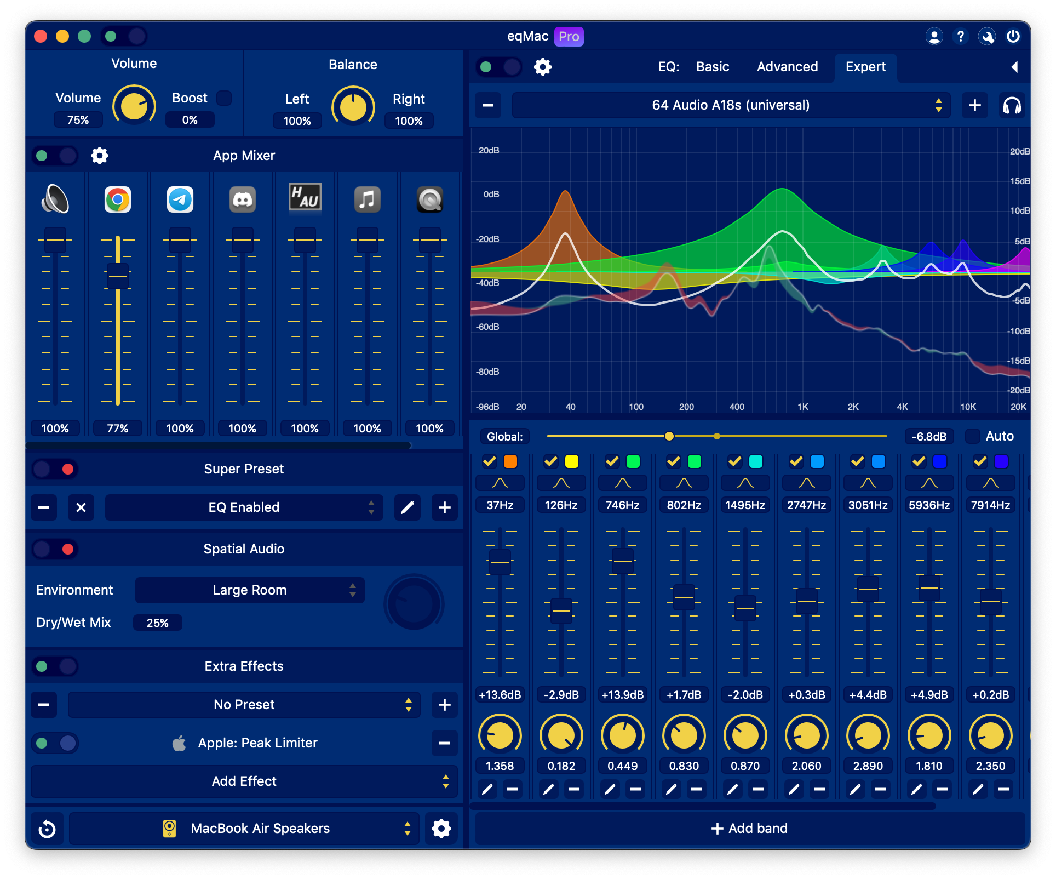Image resolution: width=1056 pixels, height=879 pixels.
Task: Delete EQ preset with minus button
Action: tap(488, 105)
